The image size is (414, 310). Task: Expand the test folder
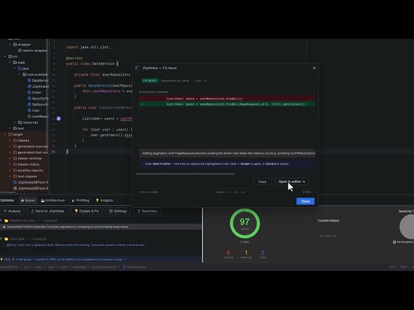point(10,129)
